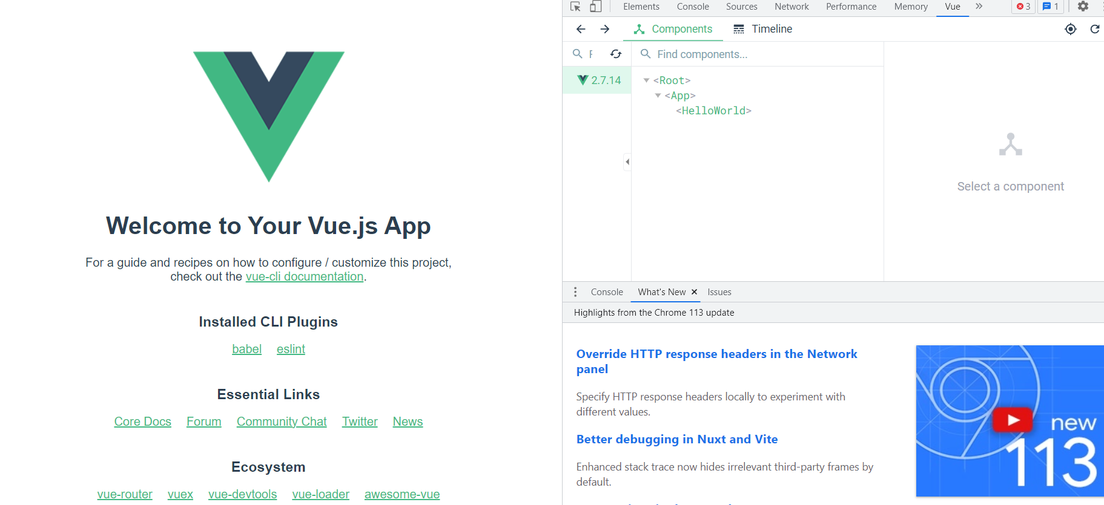Switch to the drawer Console tab
The height and width of the screenshot is (505, 1104).
607,292
